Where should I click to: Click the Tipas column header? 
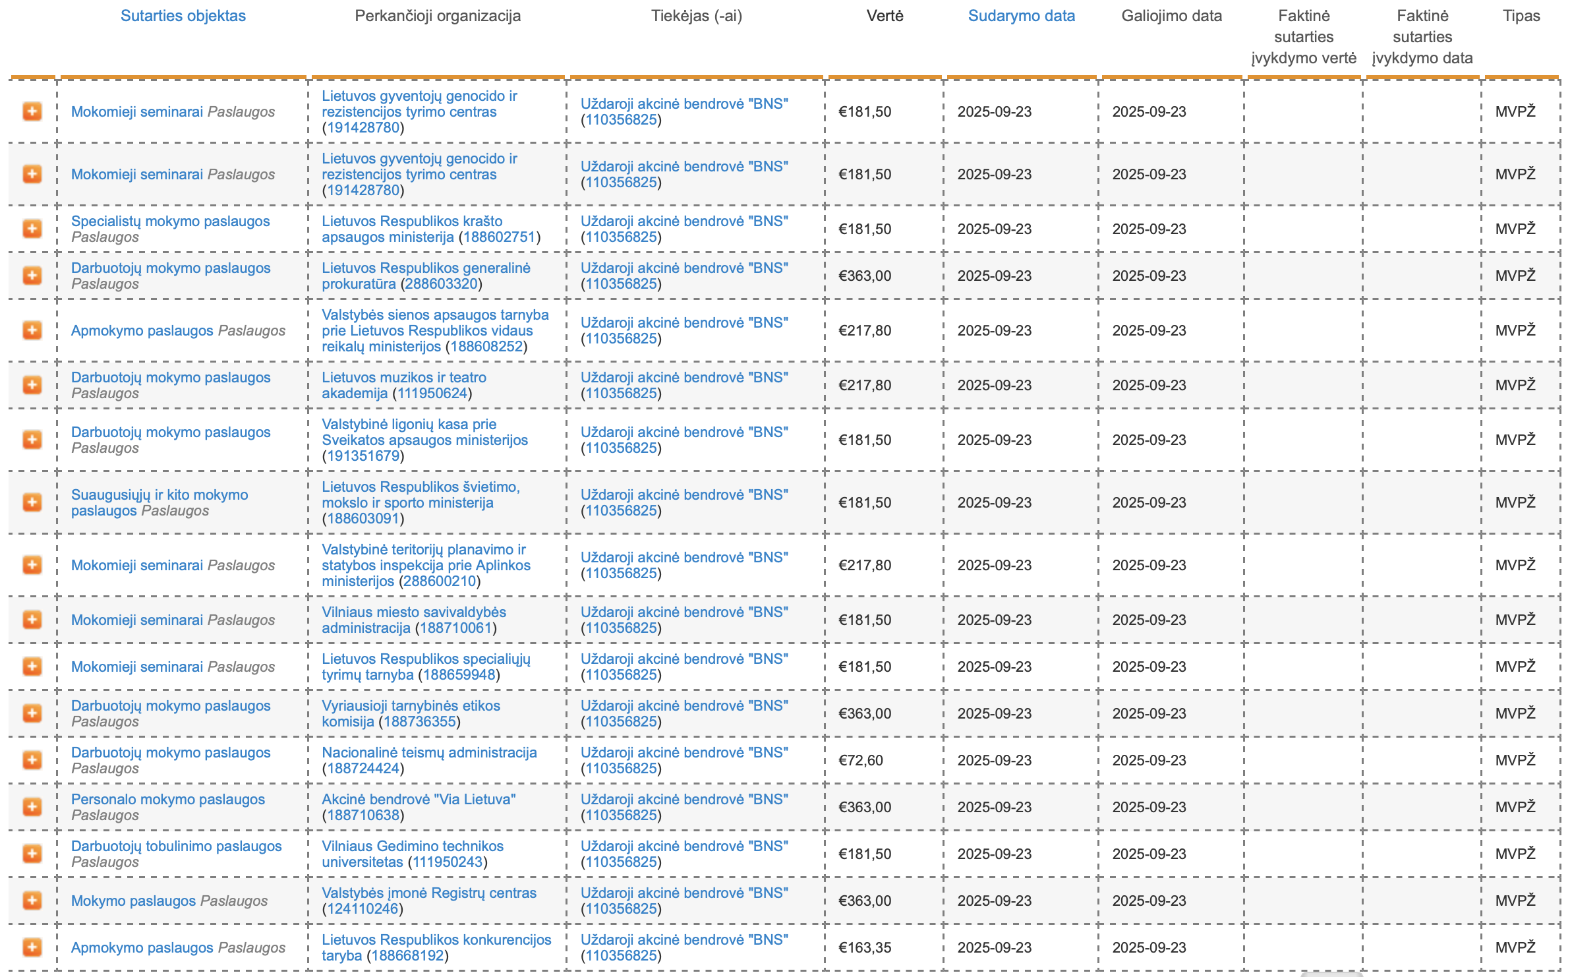point(1521,16)
